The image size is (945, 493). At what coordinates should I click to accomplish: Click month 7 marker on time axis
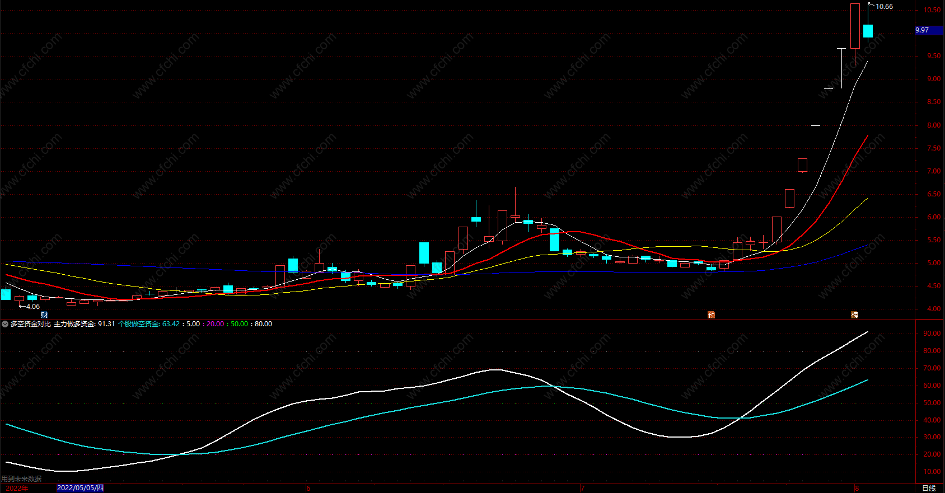click(582, 489)
